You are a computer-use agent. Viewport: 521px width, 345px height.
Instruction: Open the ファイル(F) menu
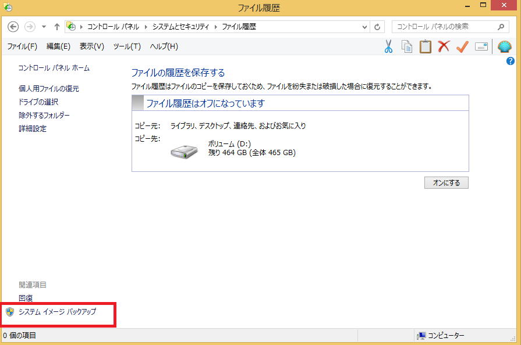pyautogui.click(x=22, y=46)
